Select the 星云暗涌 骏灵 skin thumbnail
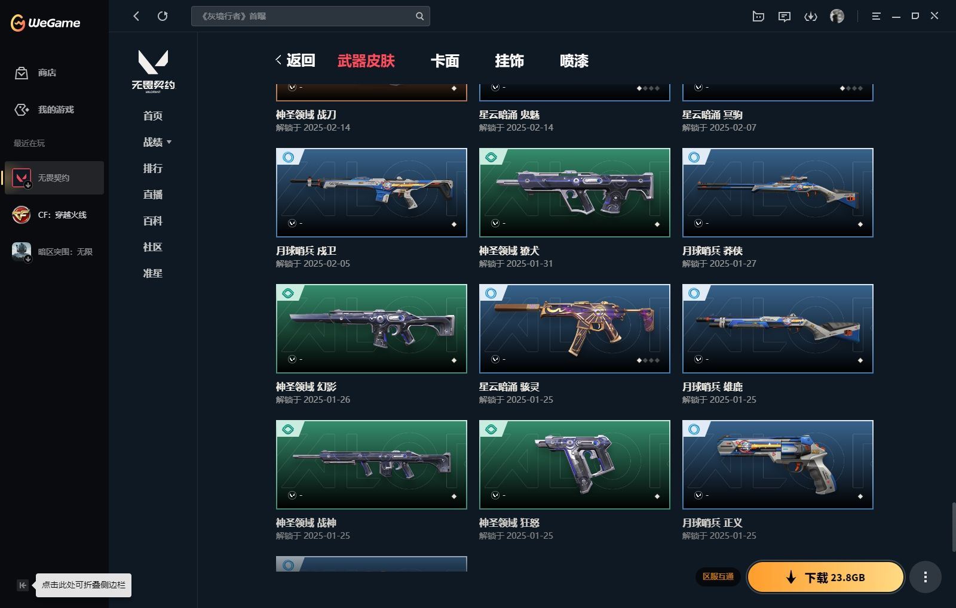 pyautogui.click(x=575, y=329)
